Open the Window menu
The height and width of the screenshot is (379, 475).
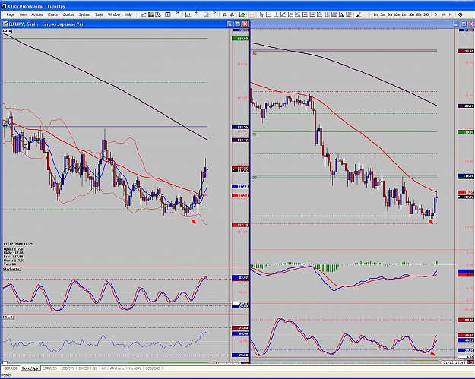[x=114, y=14]
